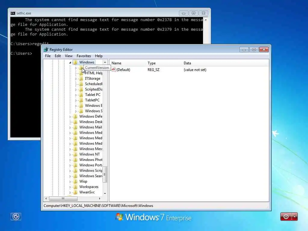Open the Favorites menu
The height and width of the screenshot is (231, 308).
[84, 56]
